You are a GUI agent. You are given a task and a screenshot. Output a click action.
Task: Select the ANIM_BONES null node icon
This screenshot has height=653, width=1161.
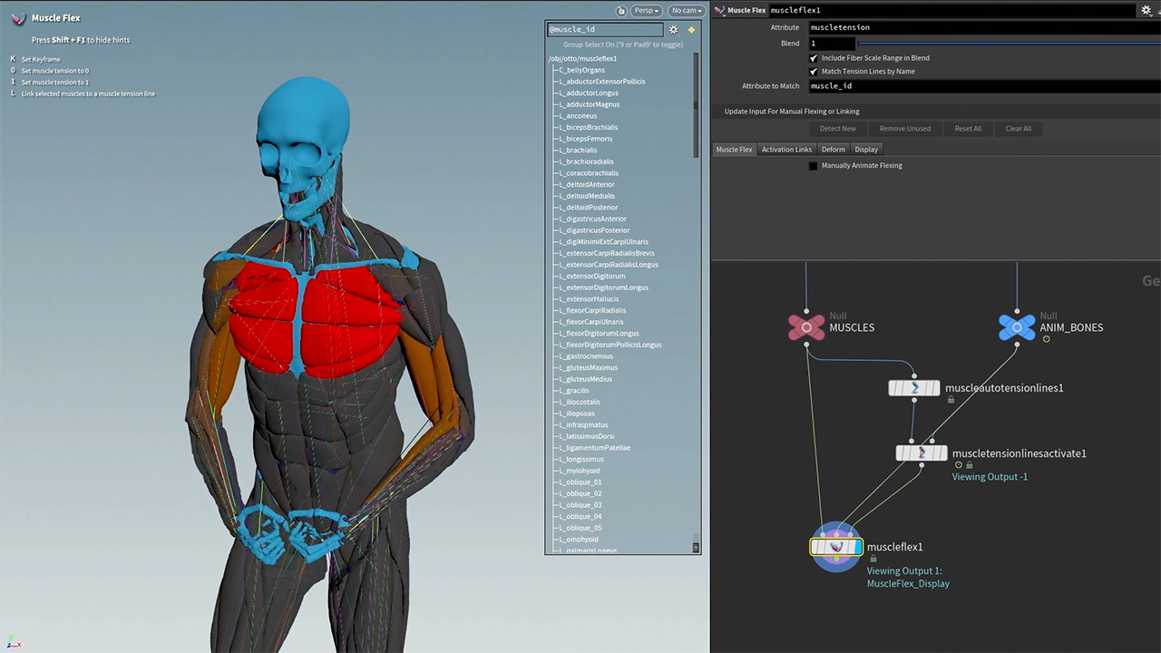pyautogui.click(x=1017, y=327)
